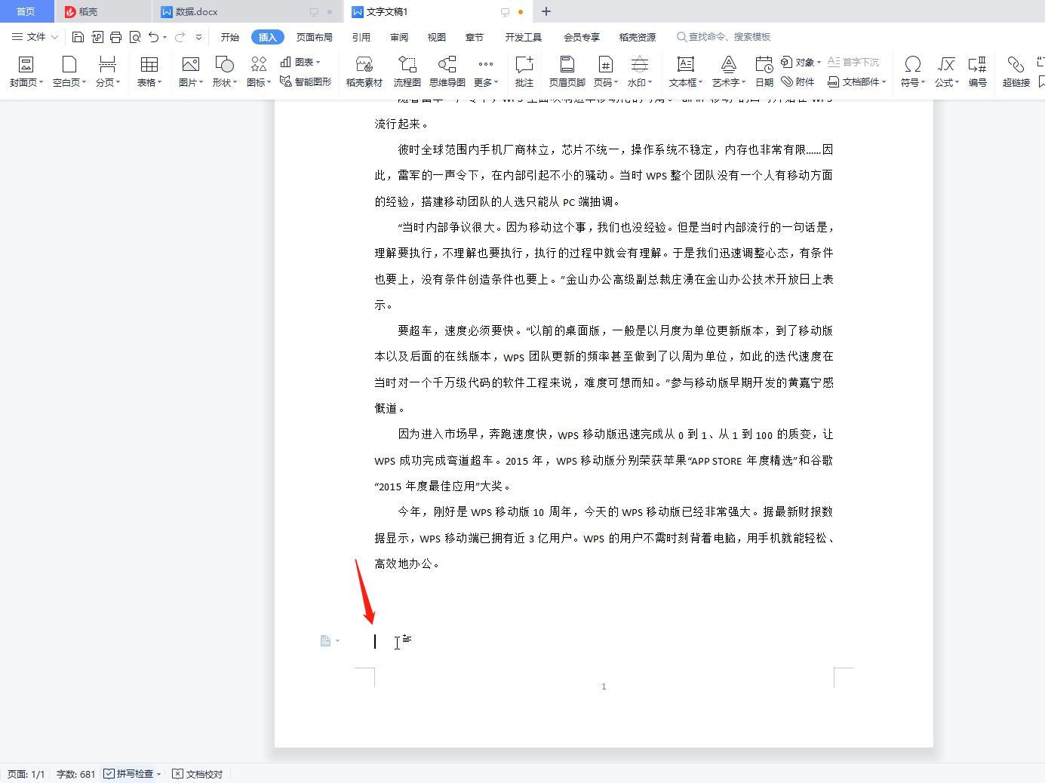Add a comment (批注)
Viewport: 1045px width, 783px height.
tap(524, 72)
